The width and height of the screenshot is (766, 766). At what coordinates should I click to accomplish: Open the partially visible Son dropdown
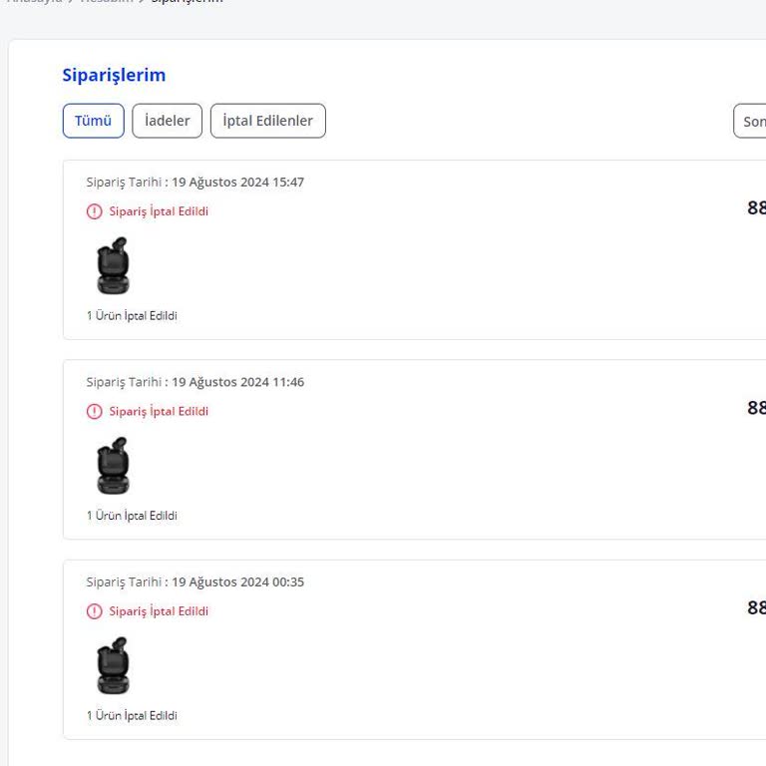click(x=750, y=121)
